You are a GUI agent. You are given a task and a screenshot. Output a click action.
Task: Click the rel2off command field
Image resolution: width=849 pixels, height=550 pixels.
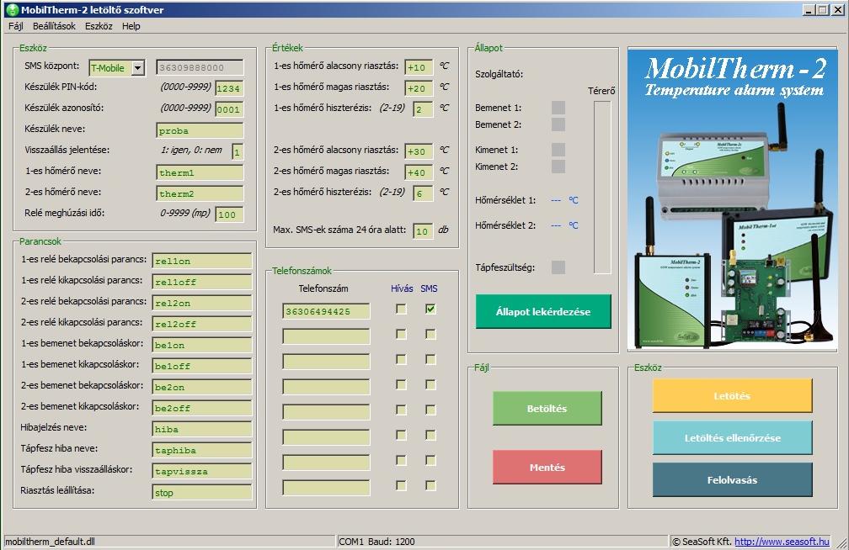coord(202,324)
